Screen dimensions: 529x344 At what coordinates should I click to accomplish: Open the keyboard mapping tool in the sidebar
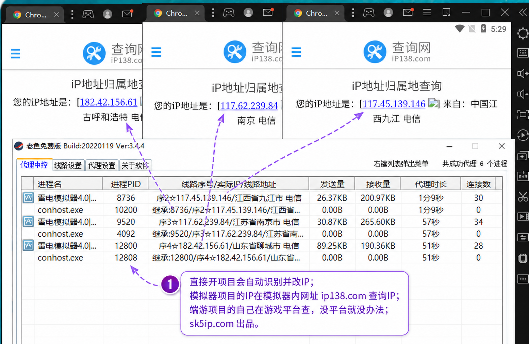coord(523,53)
